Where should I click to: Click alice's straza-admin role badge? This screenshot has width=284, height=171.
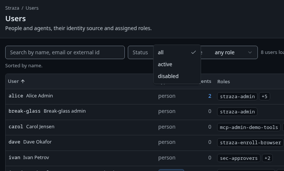237,96
